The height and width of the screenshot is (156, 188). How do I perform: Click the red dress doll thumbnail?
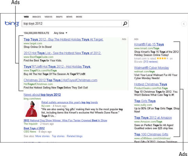click(x=31, y=109)
